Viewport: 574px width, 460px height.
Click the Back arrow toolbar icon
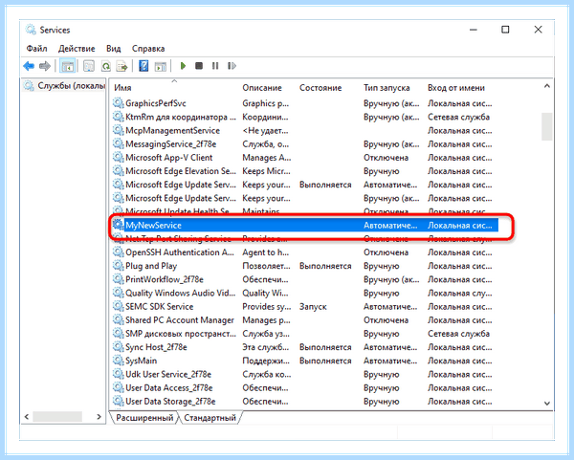tap(29, 66)
